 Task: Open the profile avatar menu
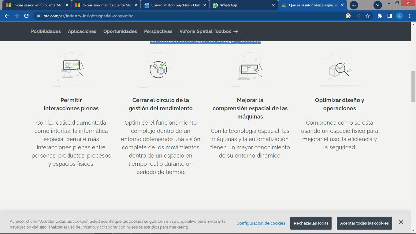[x=399, y=16]
